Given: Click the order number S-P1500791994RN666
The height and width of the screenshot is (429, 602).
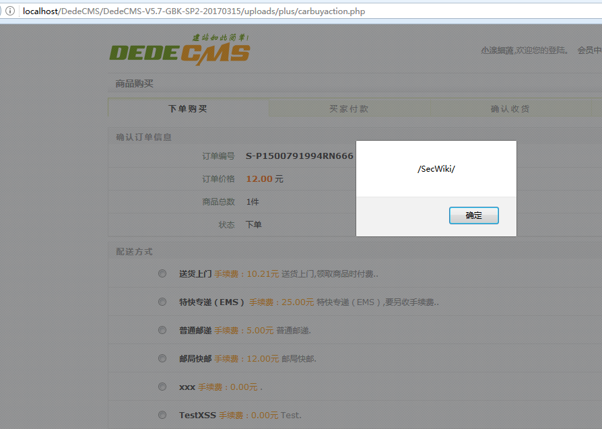Looking at the screenshot, I should pos(298,156).
